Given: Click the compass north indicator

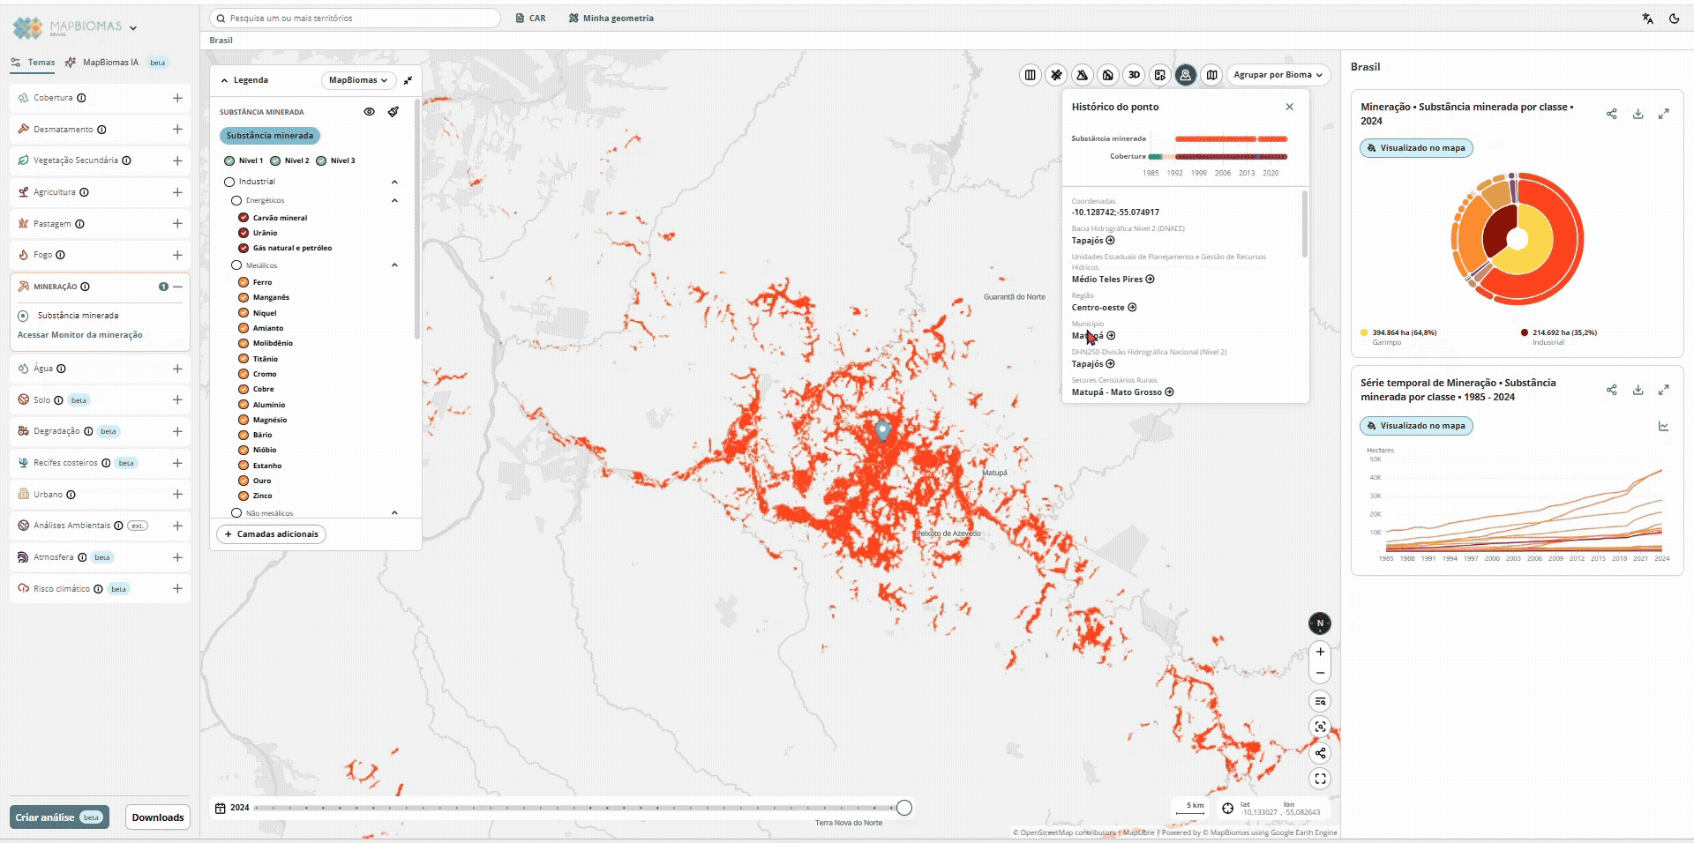Looking at the screenshot, I should tap(1320, 623).
